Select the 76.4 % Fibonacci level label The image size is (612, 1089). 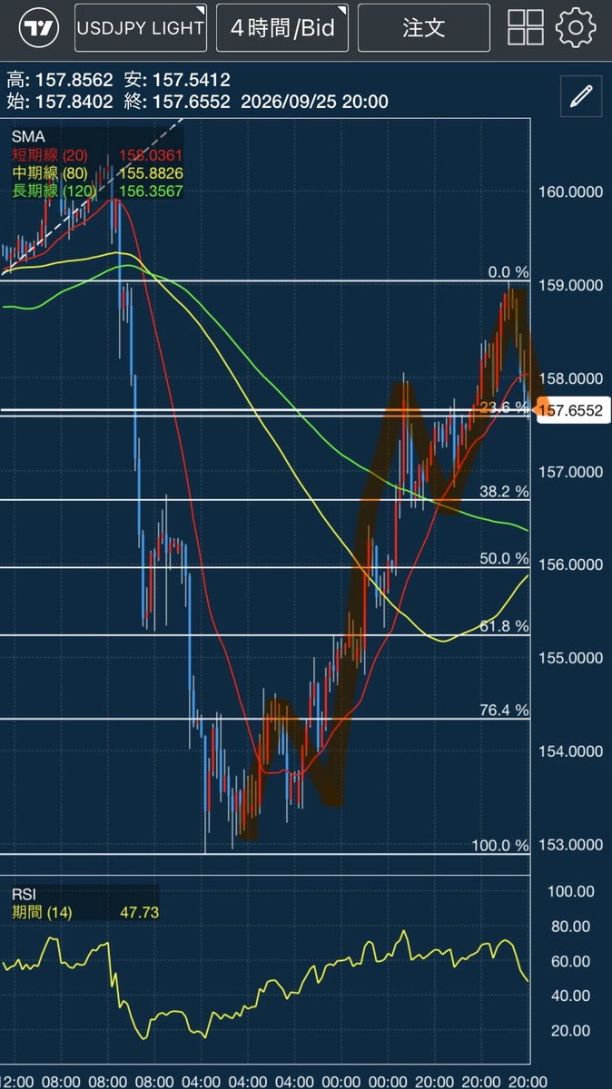pyautogui.click(x=504, y=710)
